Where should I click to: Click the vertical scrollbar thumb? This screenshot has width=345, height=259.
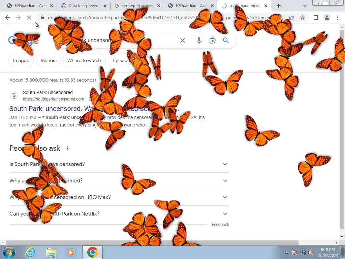coord(342,129)
